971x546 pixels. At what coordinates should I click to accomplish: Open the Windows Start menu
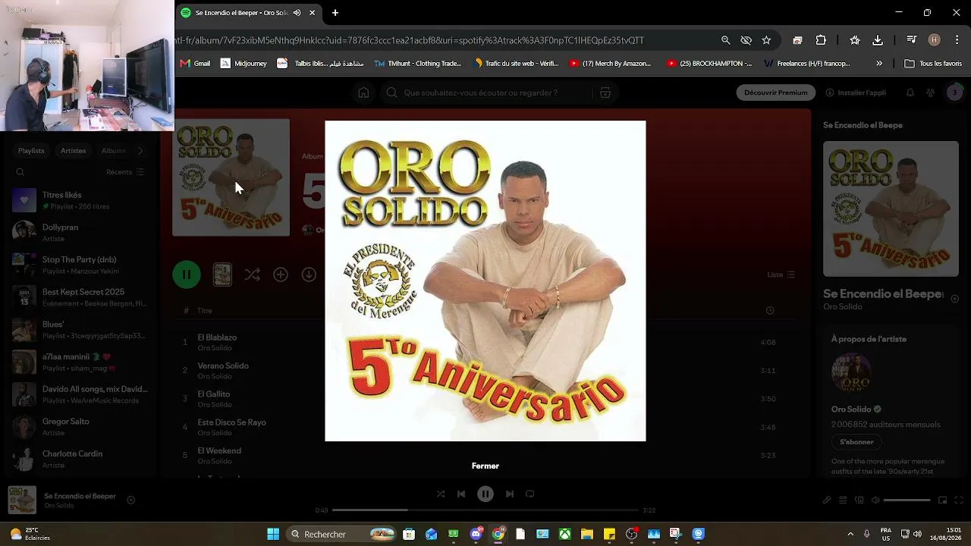point(273,534)
